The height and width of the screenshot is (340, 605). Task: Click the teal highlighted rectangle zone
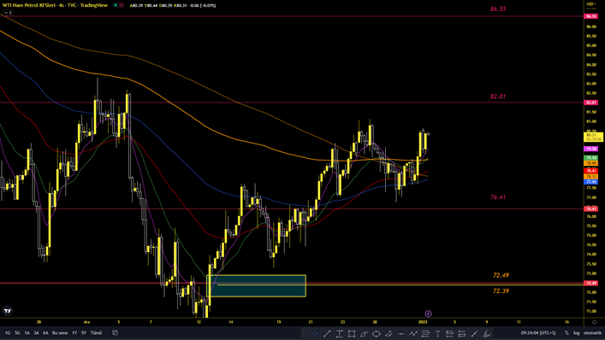257,285
